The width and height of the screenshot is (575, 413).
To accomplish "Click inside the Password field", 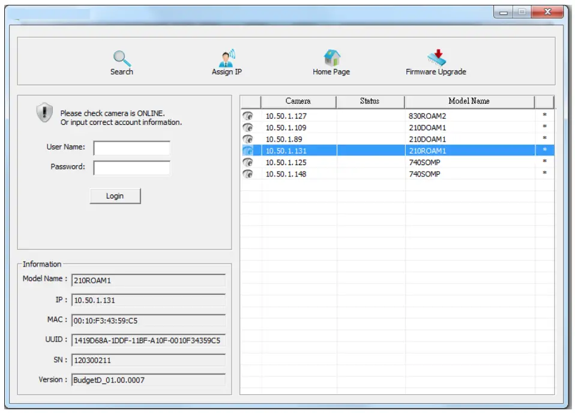I will pyautogui.click(x=131, y=169).
